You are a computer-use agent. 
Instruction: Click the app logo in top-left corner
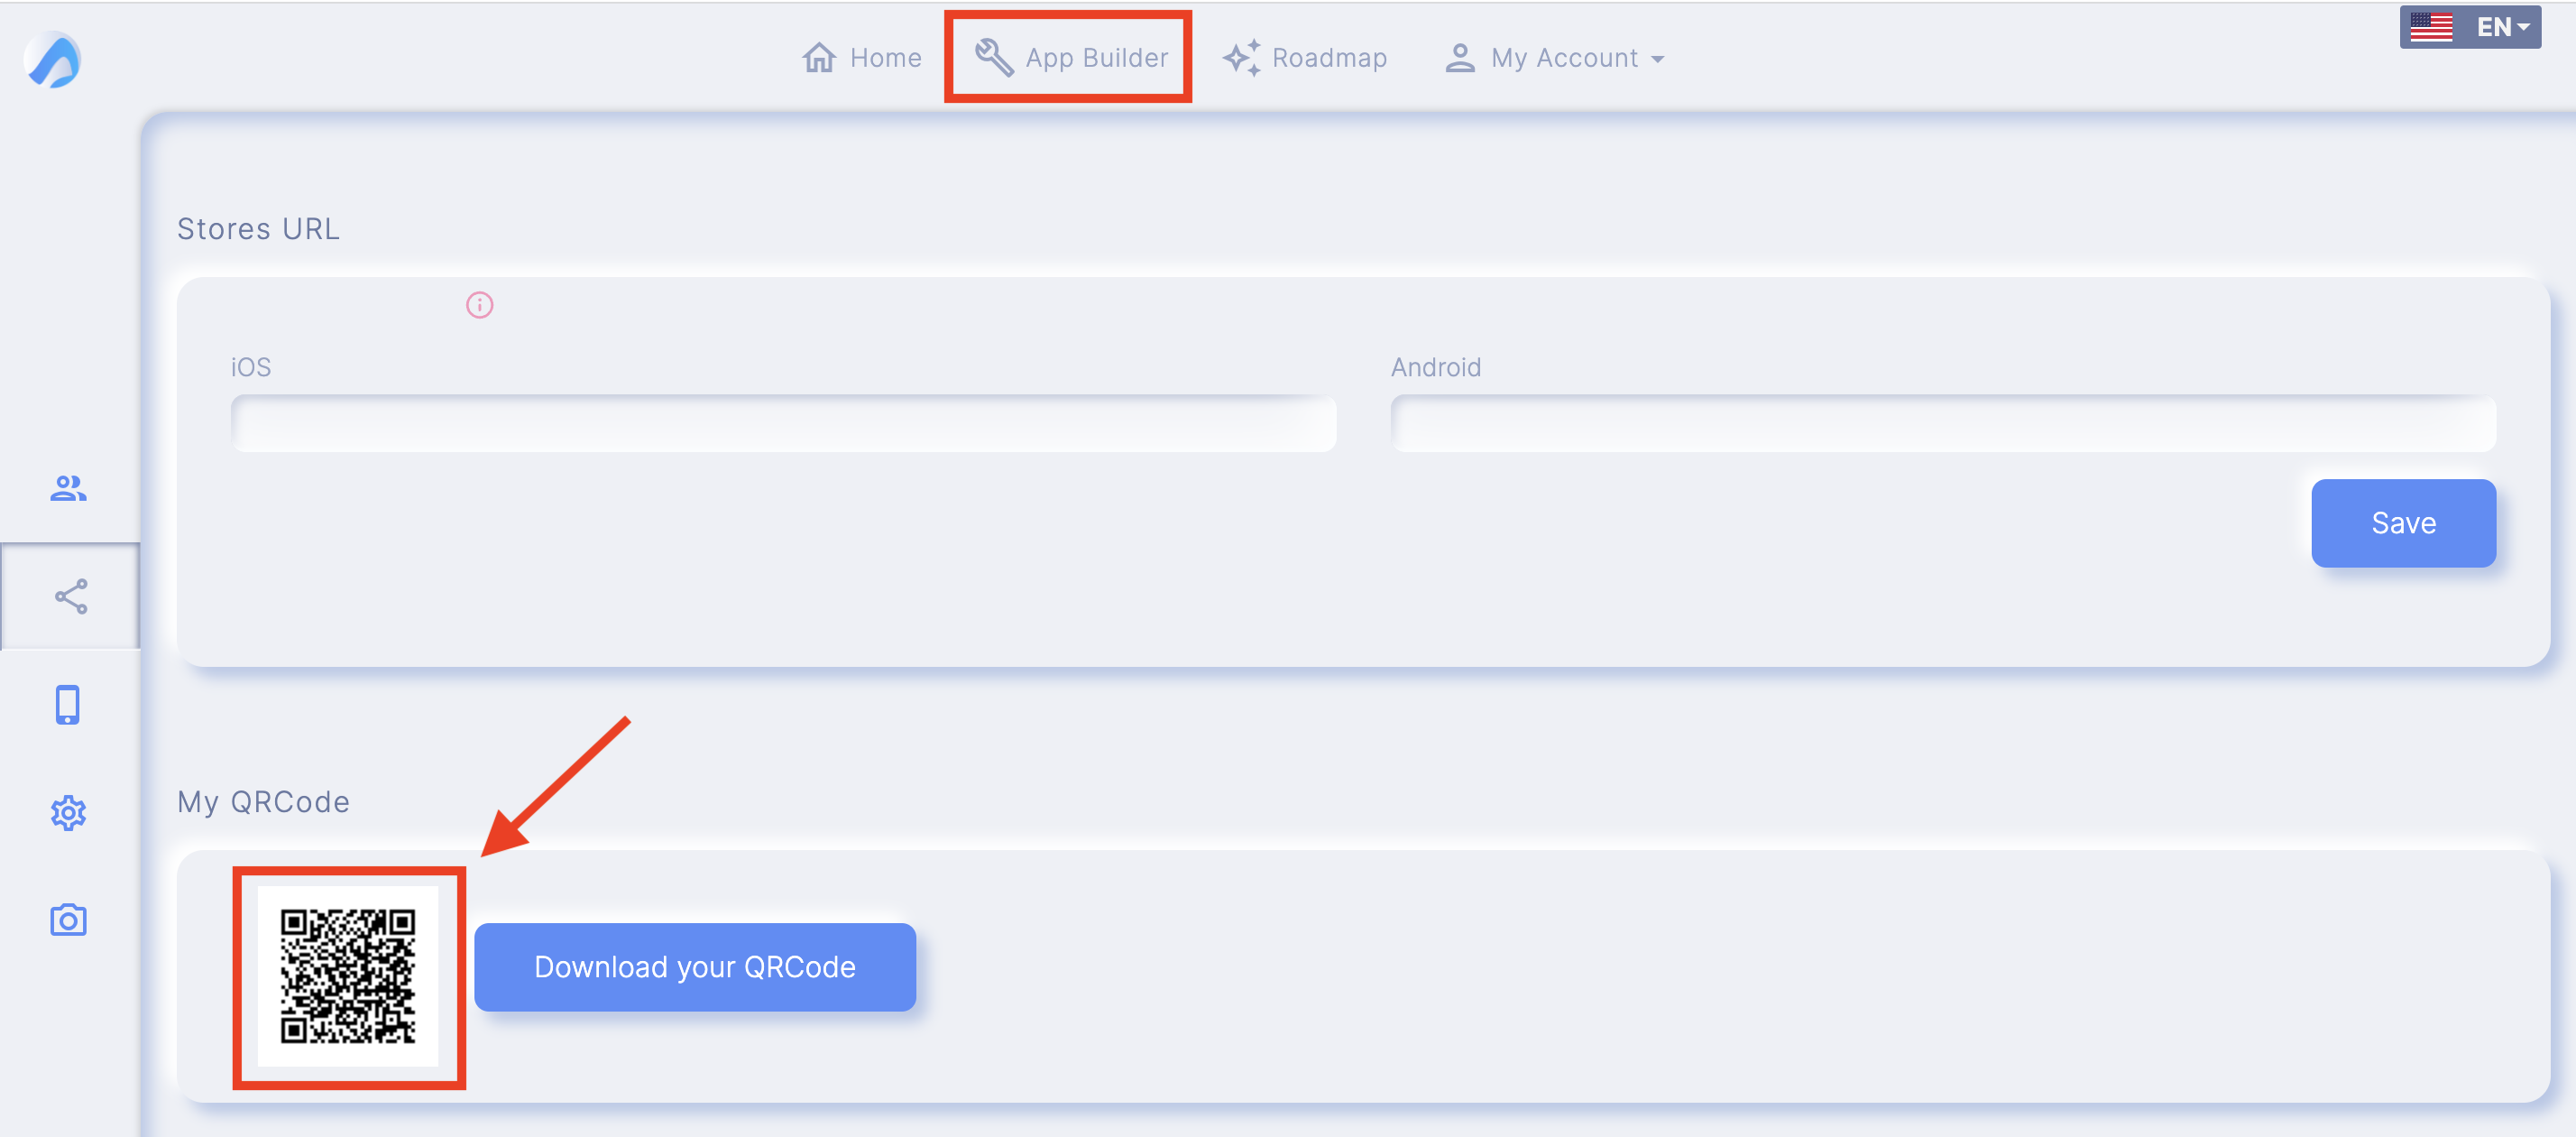pos(52,60)
